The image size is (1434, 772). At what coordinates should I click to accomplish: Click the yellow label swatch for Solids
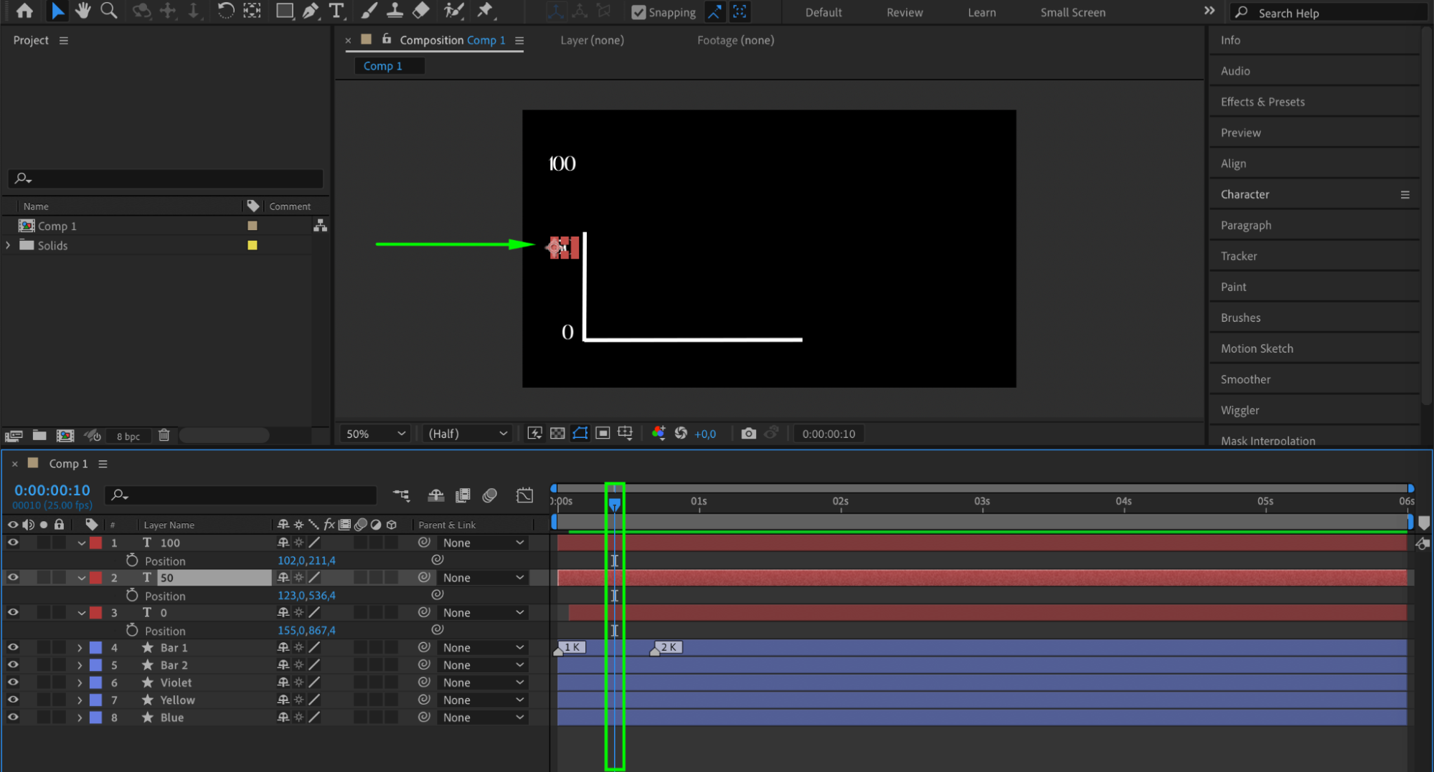coord(253,245)
